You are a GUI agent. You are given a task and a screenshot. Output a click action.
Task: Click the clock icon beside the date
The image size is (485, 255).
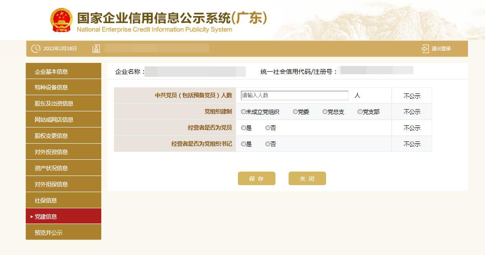point(35,48)
